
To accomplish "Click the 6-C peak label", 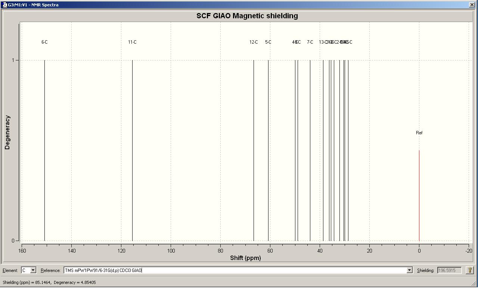I will tap(44, 42).
